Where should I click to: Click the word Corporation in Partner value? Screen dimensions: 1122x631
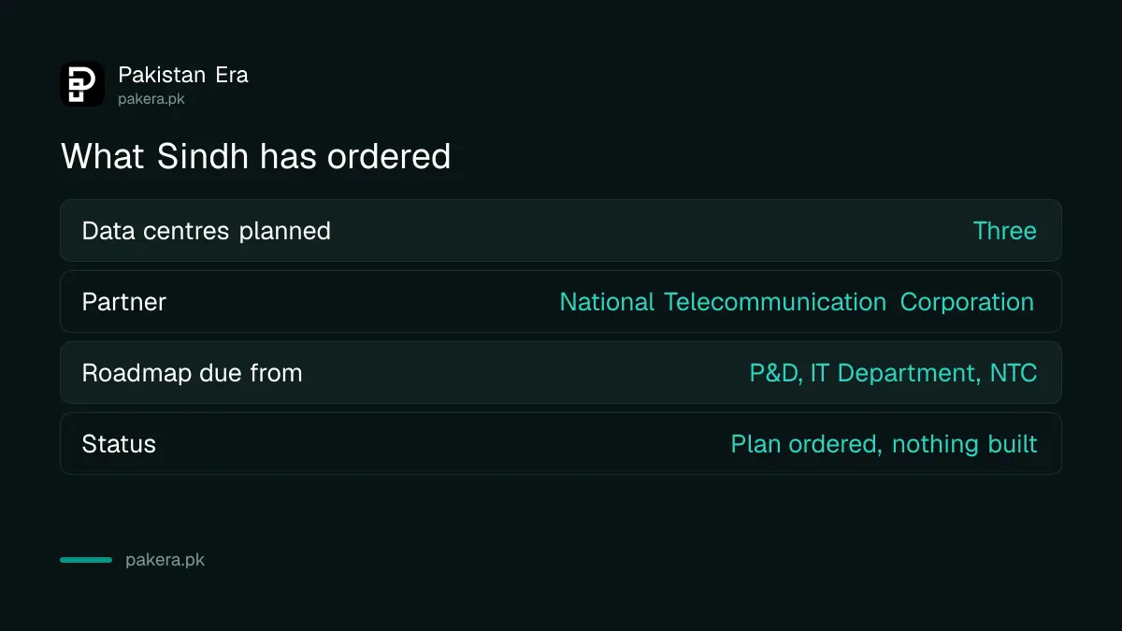coord(967,302)
